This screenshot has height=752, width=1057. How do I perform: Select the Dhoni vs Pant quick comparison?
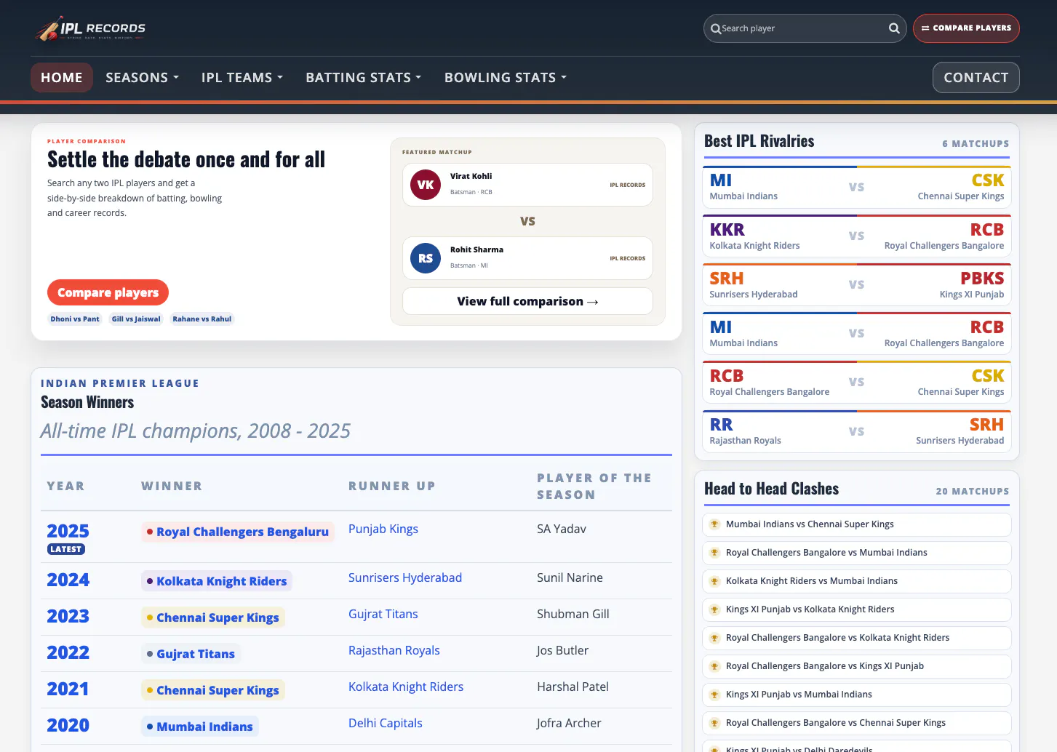[75, 319]
